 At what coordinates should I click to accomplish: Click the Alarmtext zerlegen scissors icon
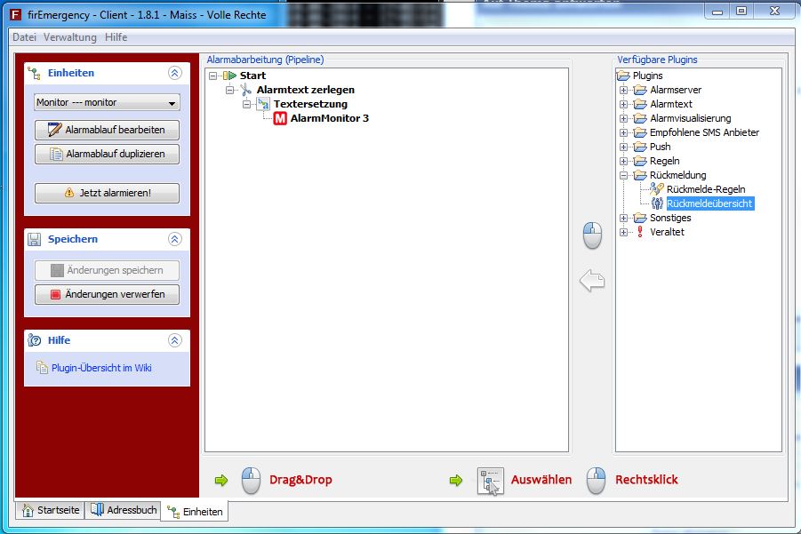246,90
